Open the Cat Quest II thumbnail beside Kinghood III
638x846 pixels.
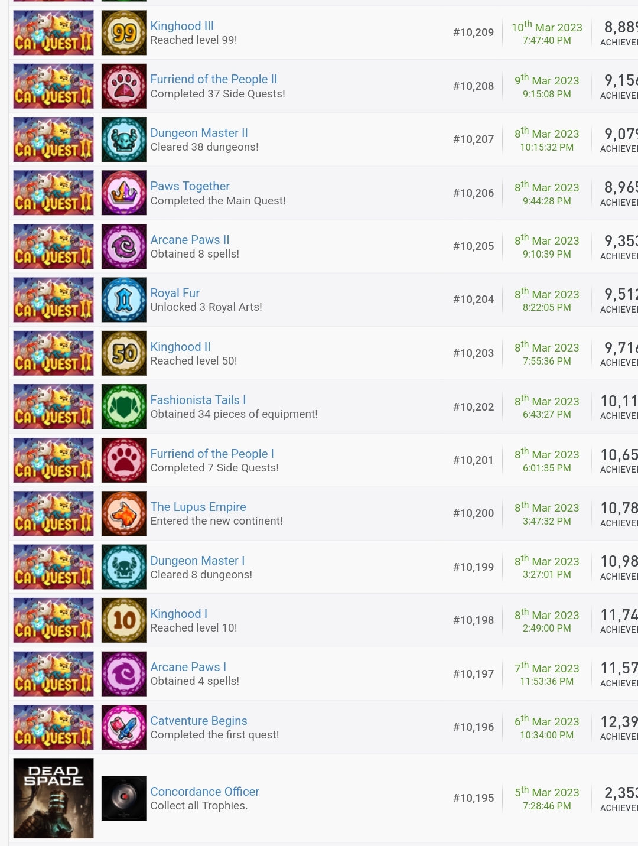coord(53,33)
